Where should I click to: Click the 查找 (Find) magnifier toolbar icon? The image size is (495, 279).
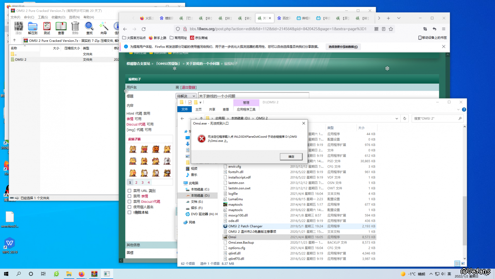(89, 27)
